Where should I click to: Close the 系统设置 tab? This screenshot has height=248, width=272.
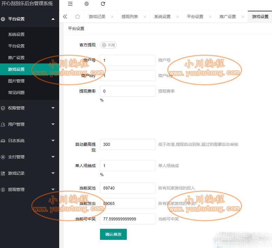[177, 17]
